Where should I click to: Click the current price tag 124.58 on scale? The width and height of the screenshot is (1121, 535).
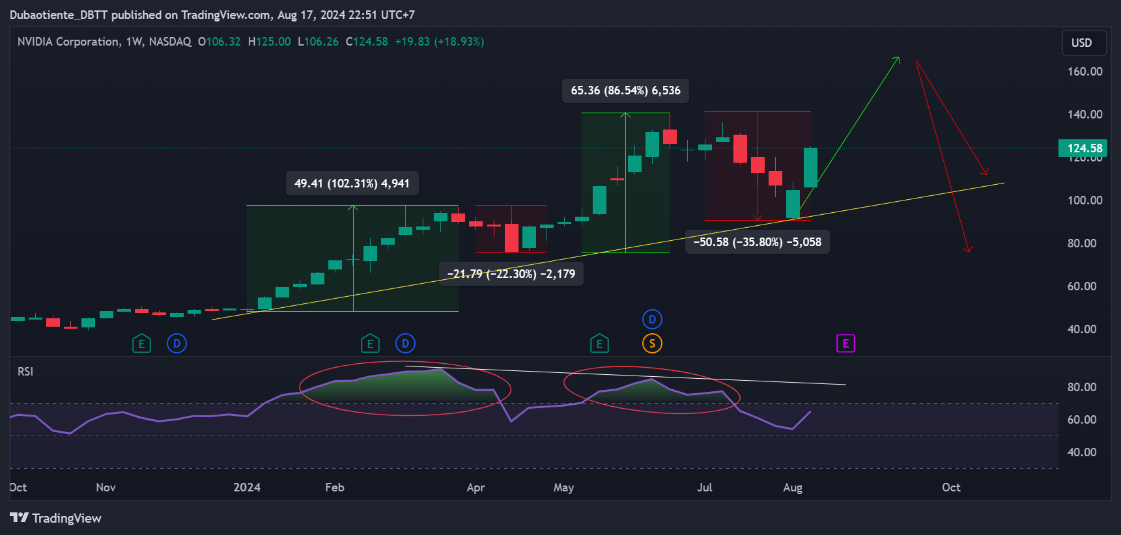(1083, 148)
